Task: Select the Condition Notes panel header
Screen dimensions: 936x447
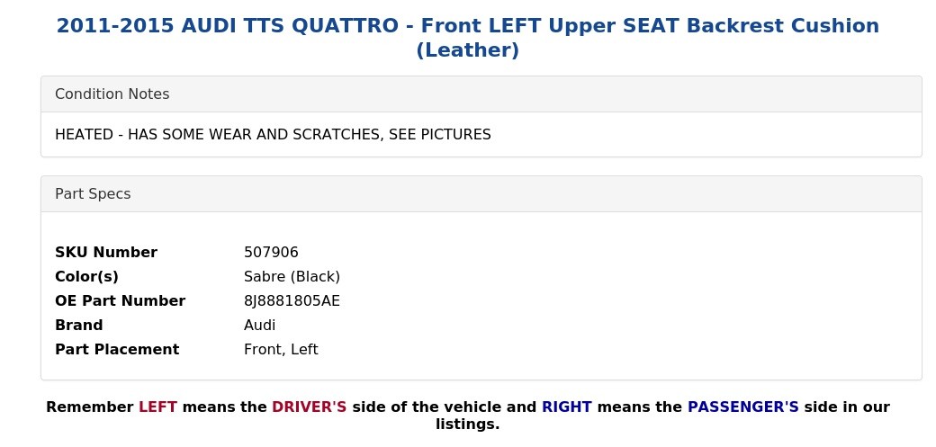Action: pos(481,94)
